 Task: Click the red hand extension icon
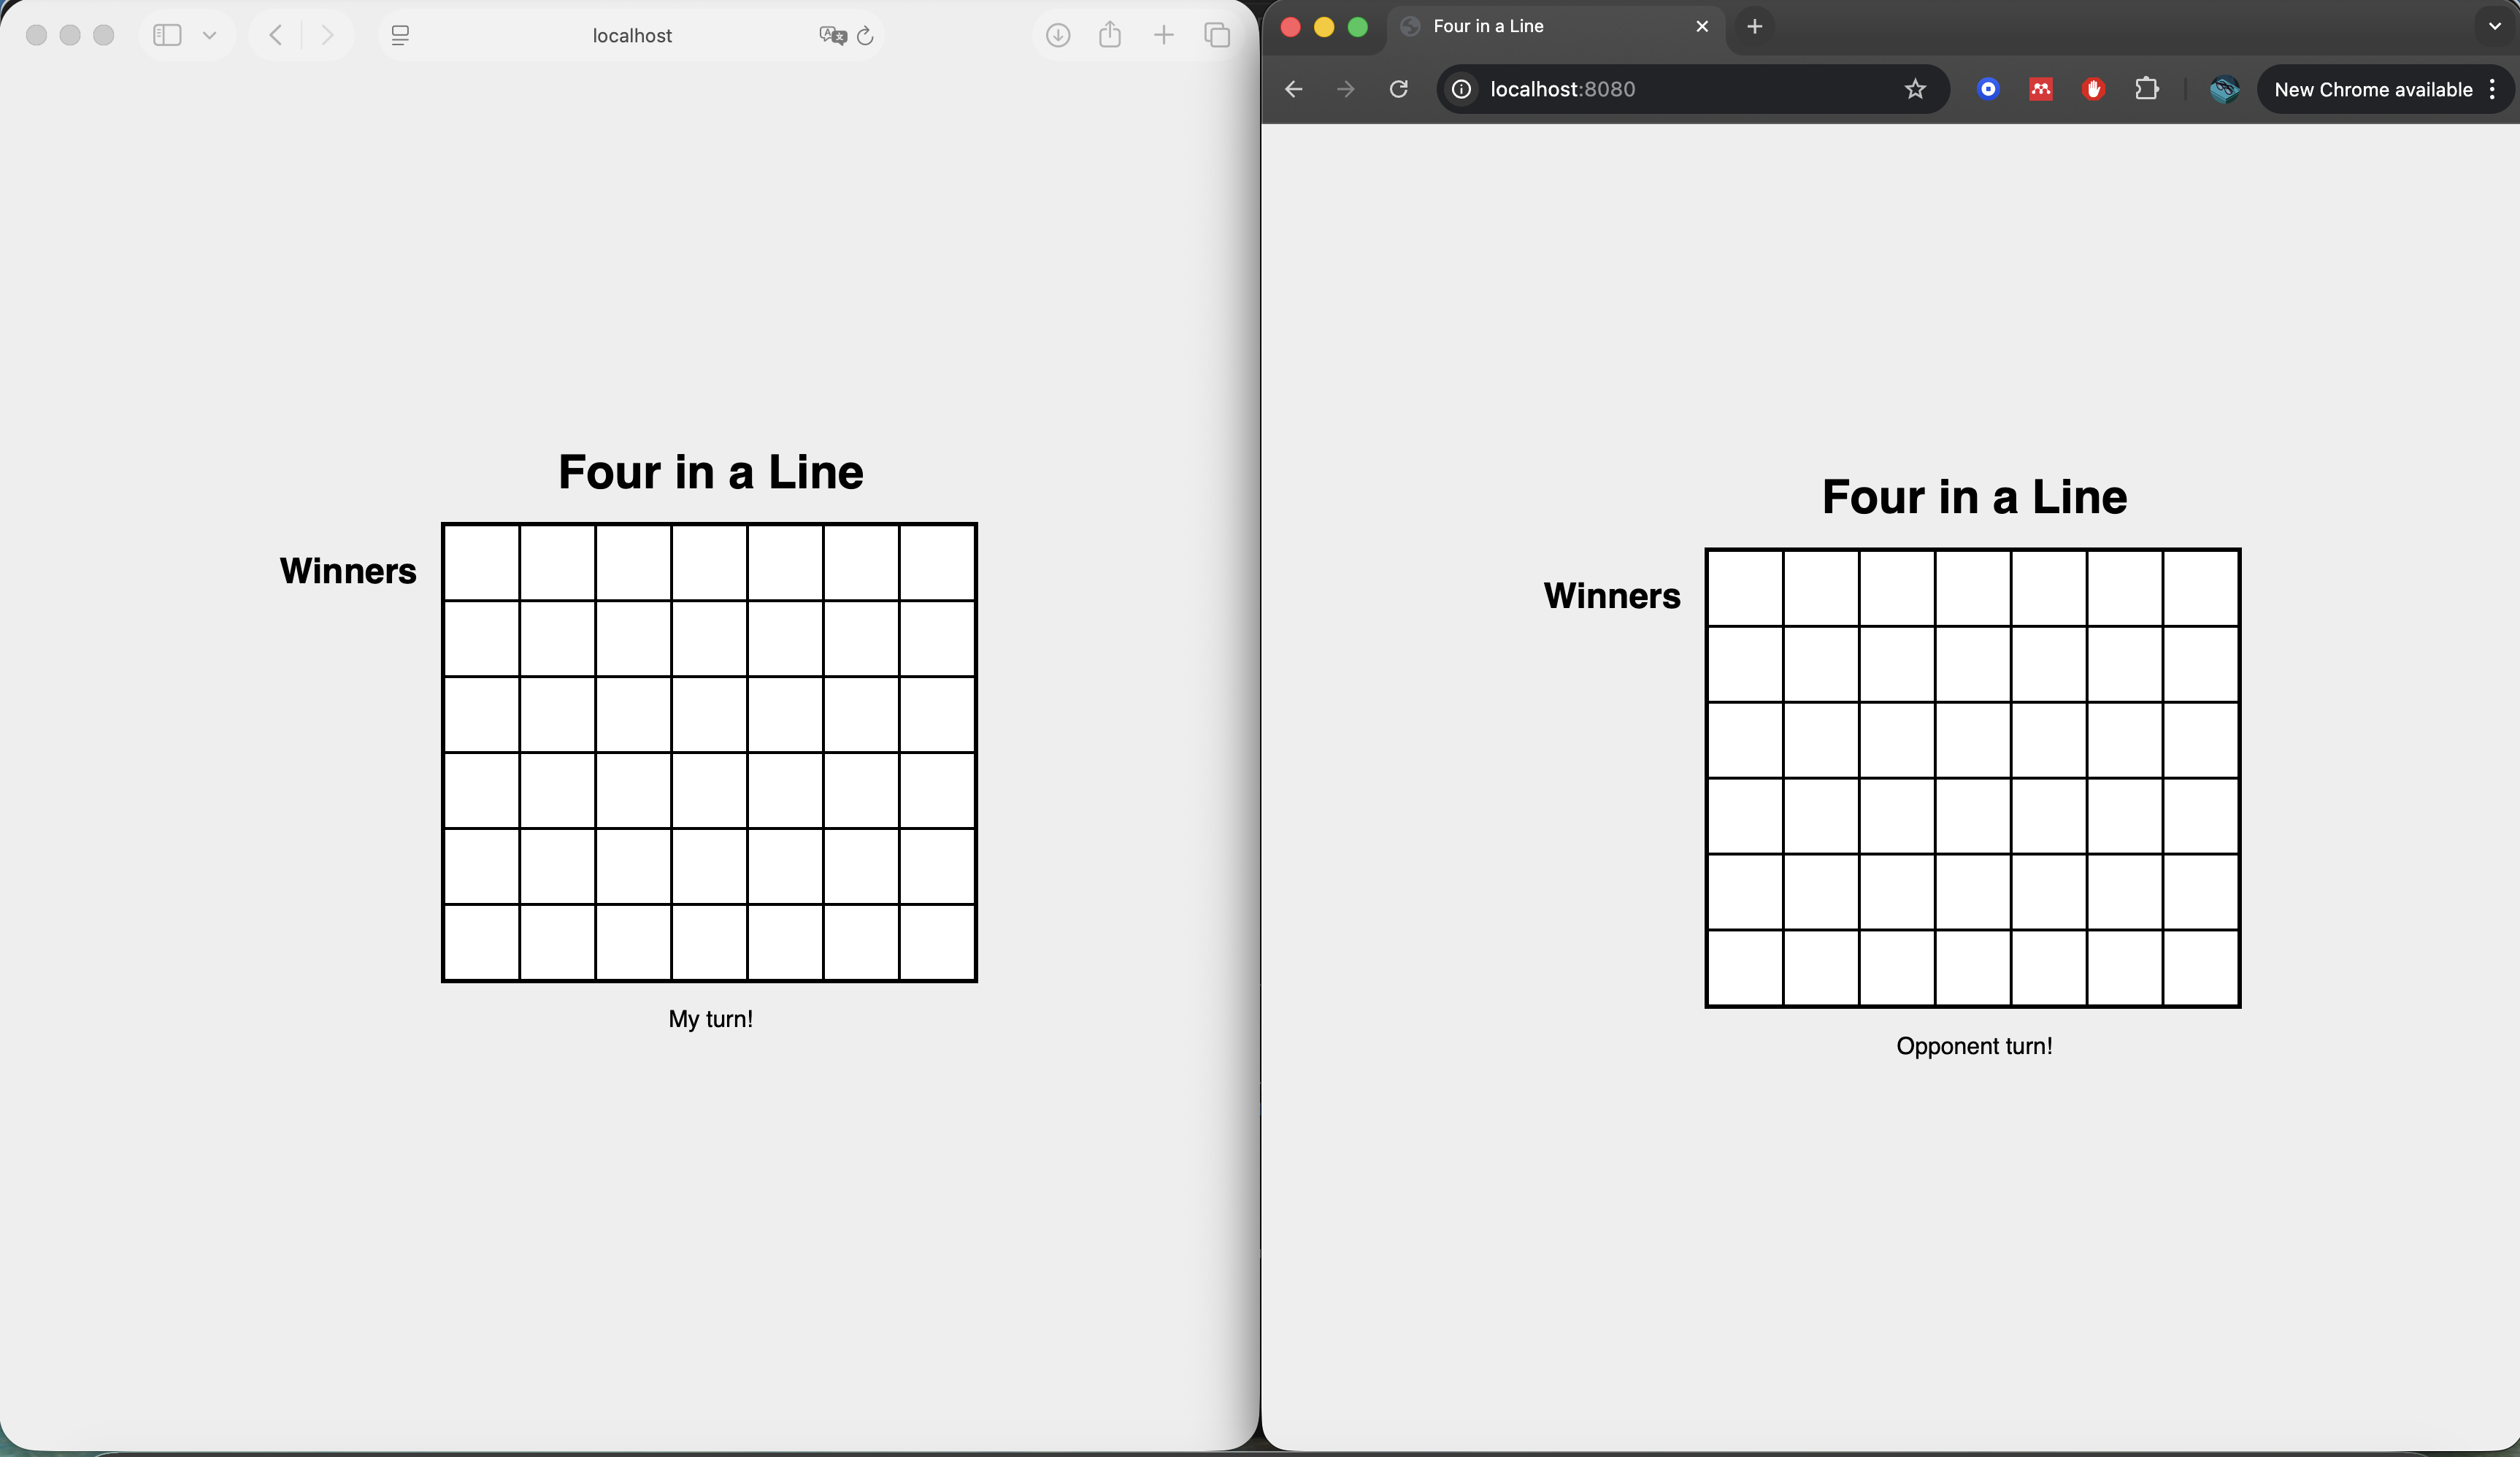click(x=2094, y=90)
